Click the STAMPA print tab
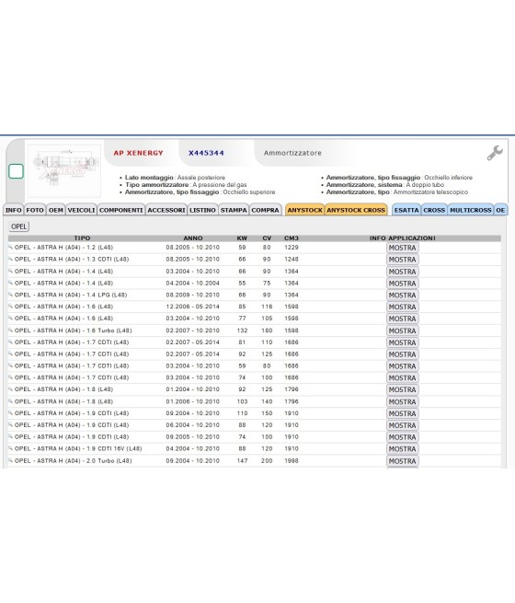The image size is (515, 603). (234, 210)
